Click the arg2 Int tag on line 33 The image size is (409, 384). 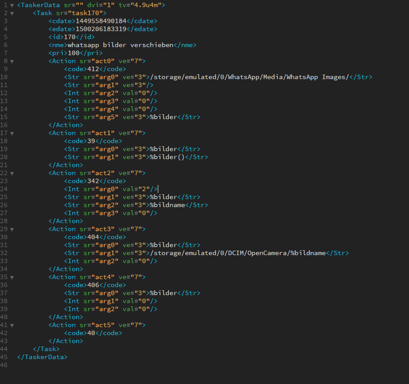click(111, 261)
